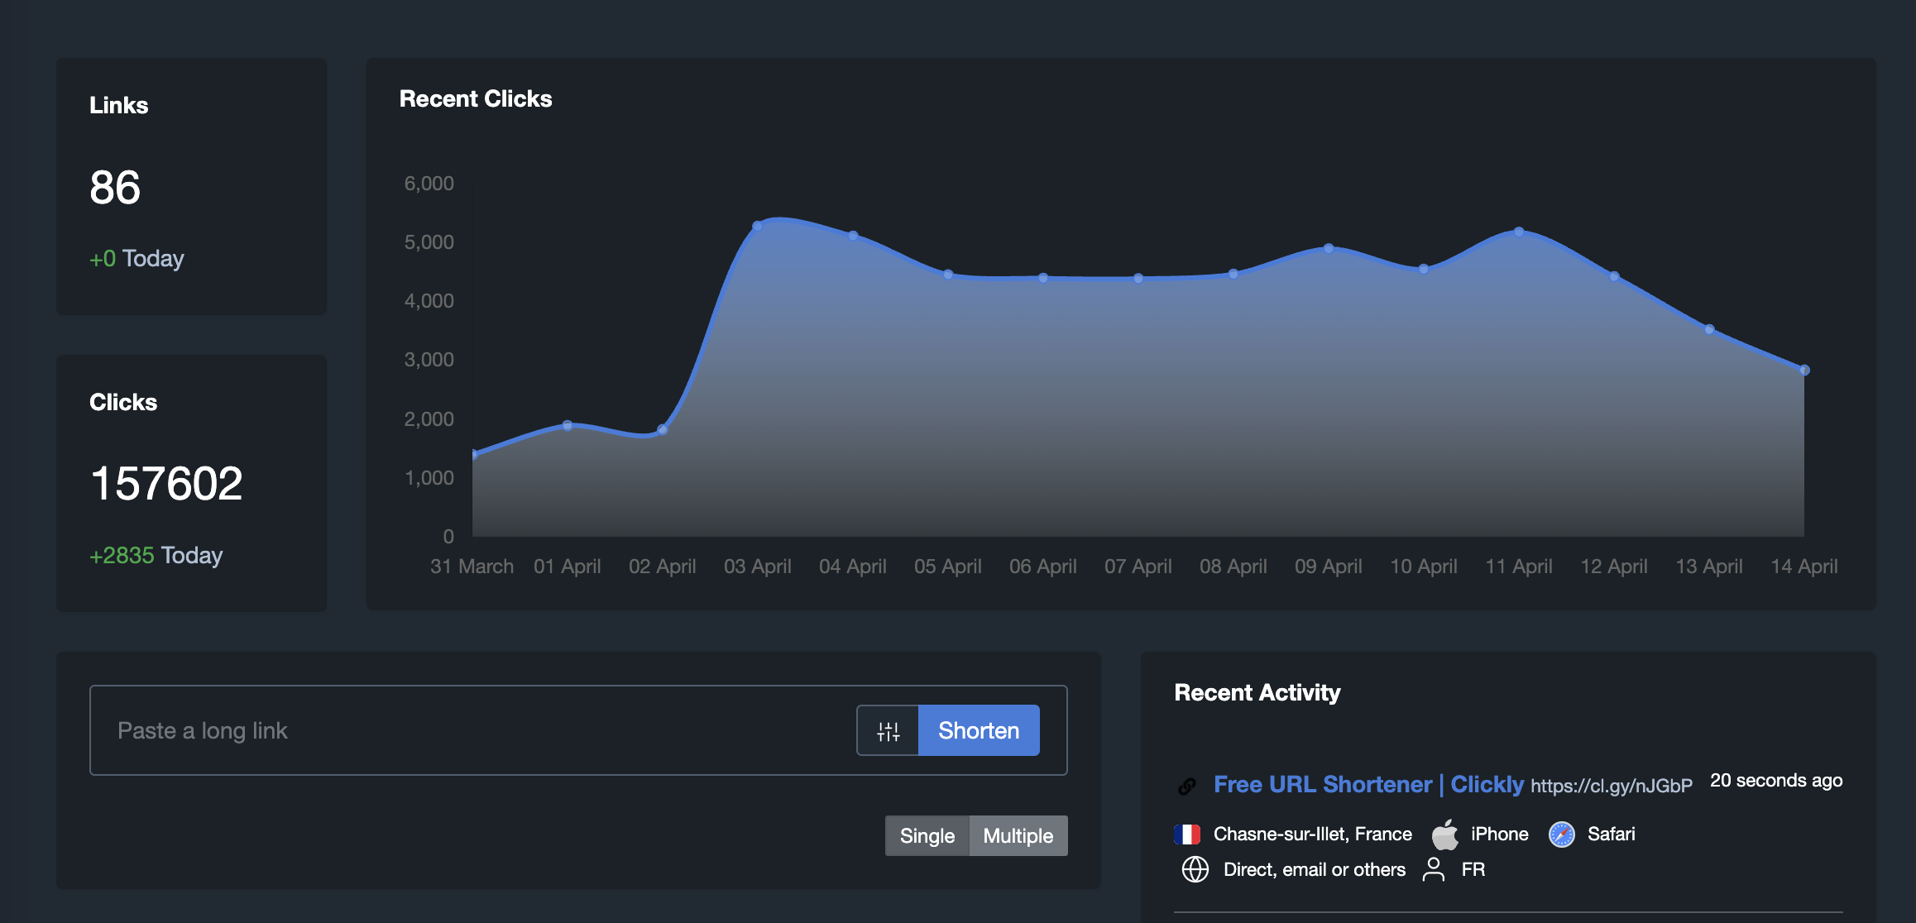
Task: Click the Links count 86
Action: click(115, 188)
